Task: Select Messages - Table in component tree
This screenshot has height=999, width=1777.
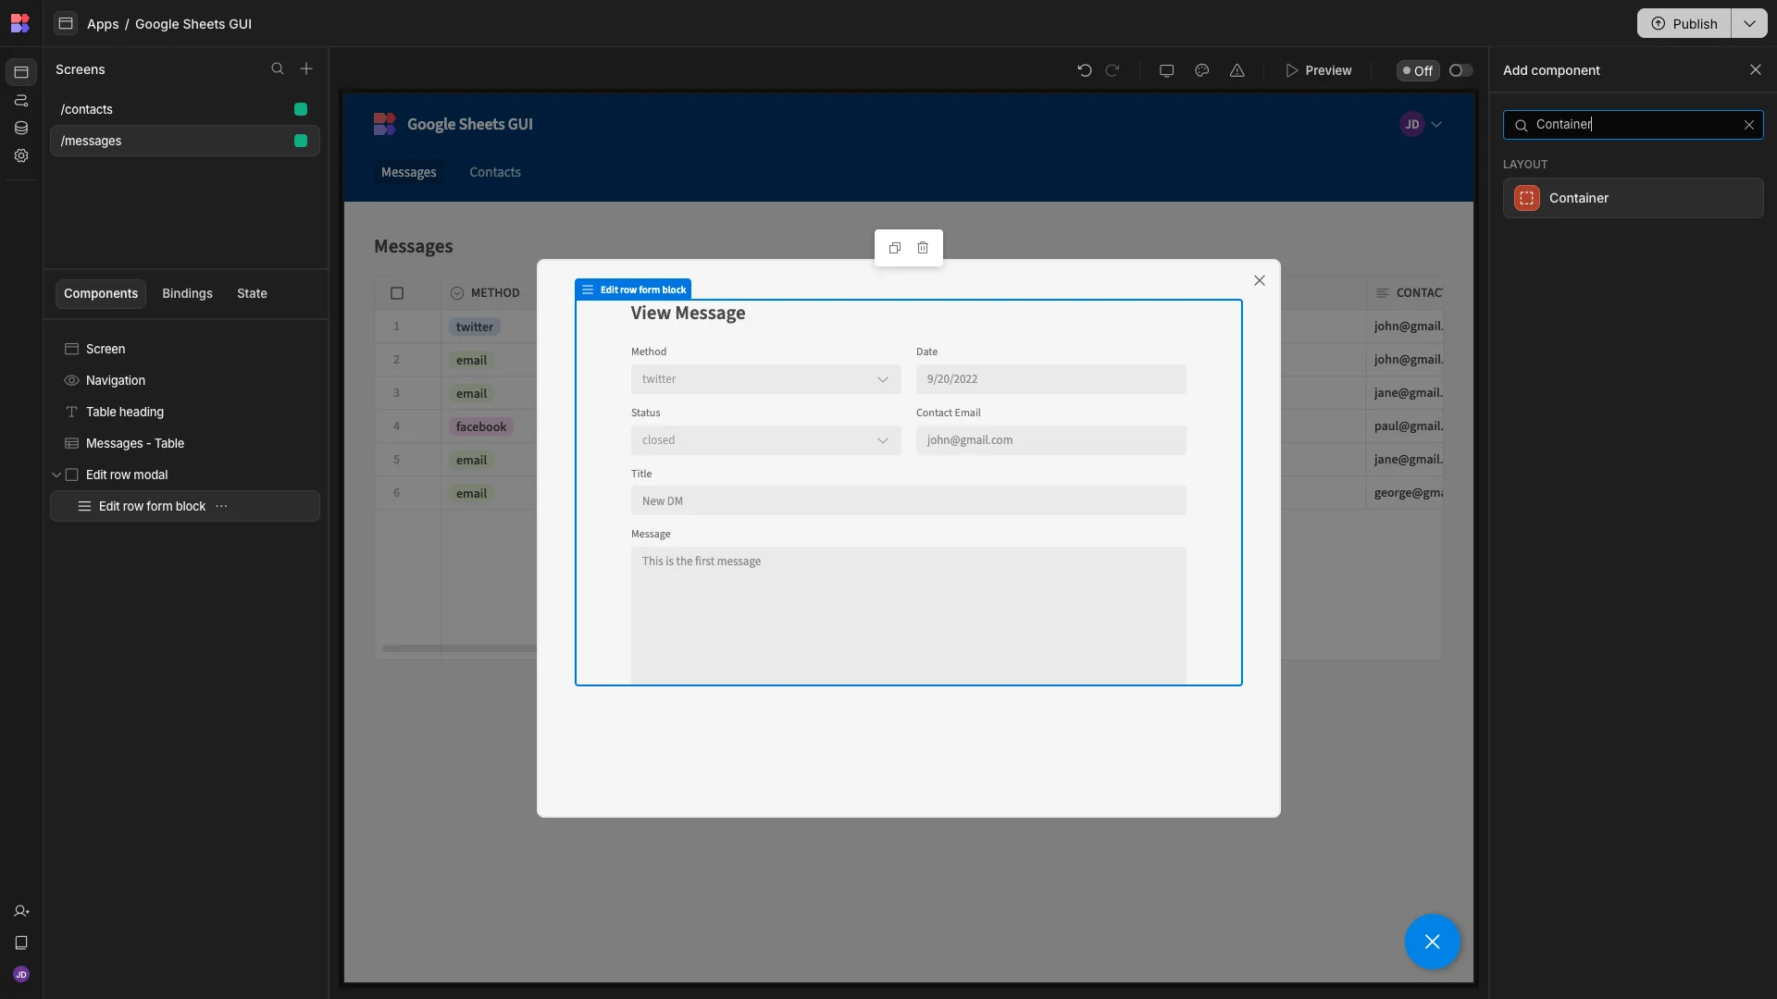Action: point(184,443)
